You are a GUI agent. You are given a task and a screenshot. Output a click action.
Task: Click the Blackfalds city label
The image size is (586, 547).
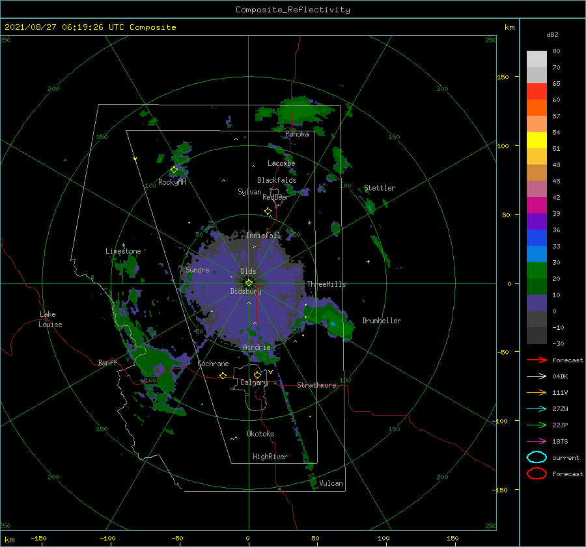coord(277,180)
